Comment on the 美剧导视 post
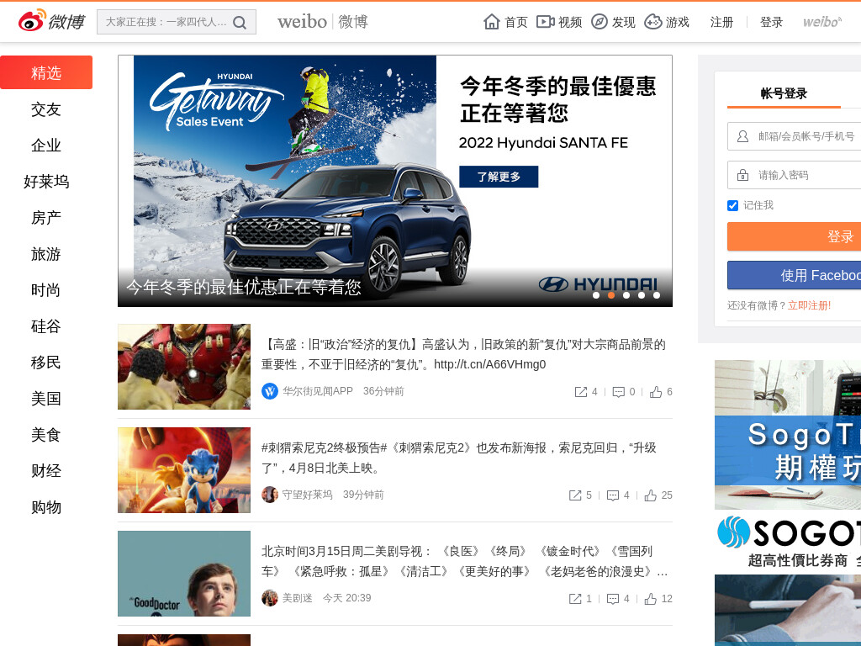 pos(613,599)
